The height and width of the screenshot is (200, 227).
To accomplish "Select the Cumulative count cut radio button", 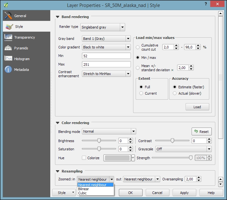I will click(138, 47).
